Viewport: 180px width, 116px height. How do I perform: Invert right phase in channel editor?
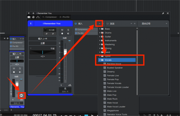tap(53, 34)
